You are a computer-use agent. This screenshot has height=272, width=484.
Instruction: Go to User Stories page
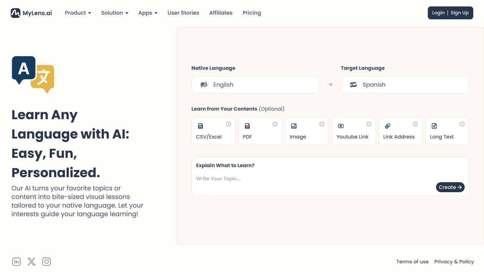183,13
